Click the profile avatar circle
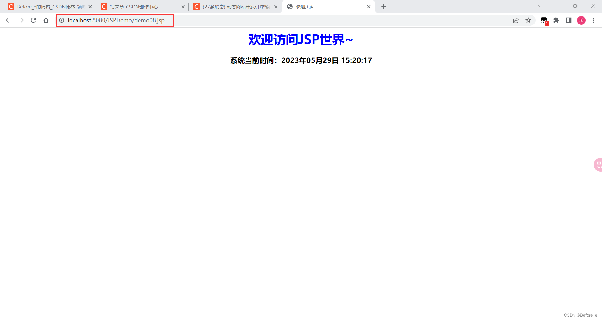This screenshot has width=602, height=320. (581, 20)
